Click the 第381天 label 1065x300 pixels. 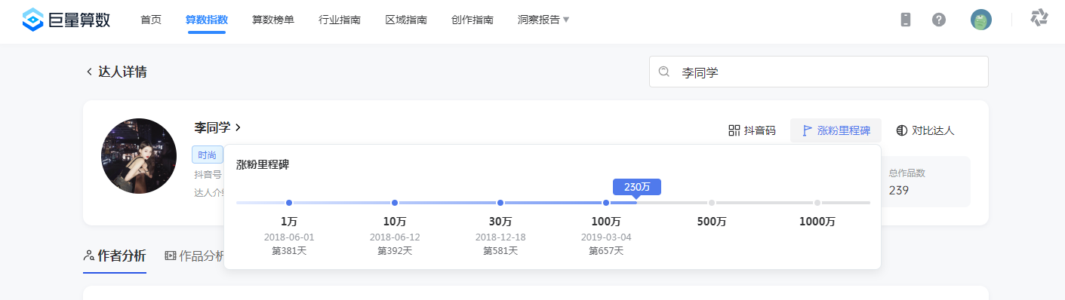point(289,250)
